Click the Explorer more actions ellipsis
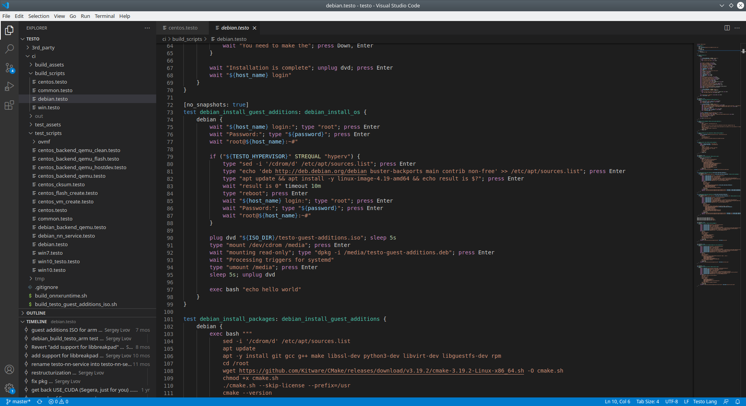The height and width of the screenshot is (406, 746). pyautogui.click(x=147, y=28)
